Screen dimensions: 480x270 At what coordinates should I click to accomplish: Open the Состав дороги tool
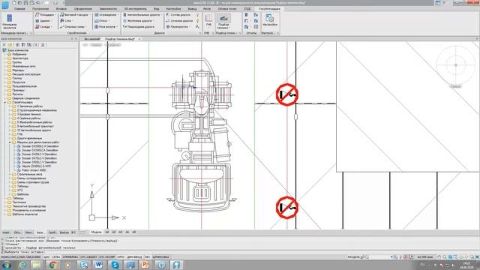(x=178, y=15)
